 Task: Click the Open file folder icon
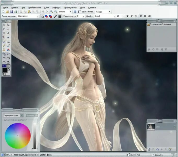tap(7, 12)
